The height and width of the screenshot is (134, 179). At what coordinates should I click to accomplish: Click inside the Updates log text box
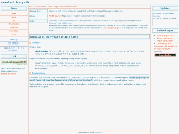(x=165, y=19)
